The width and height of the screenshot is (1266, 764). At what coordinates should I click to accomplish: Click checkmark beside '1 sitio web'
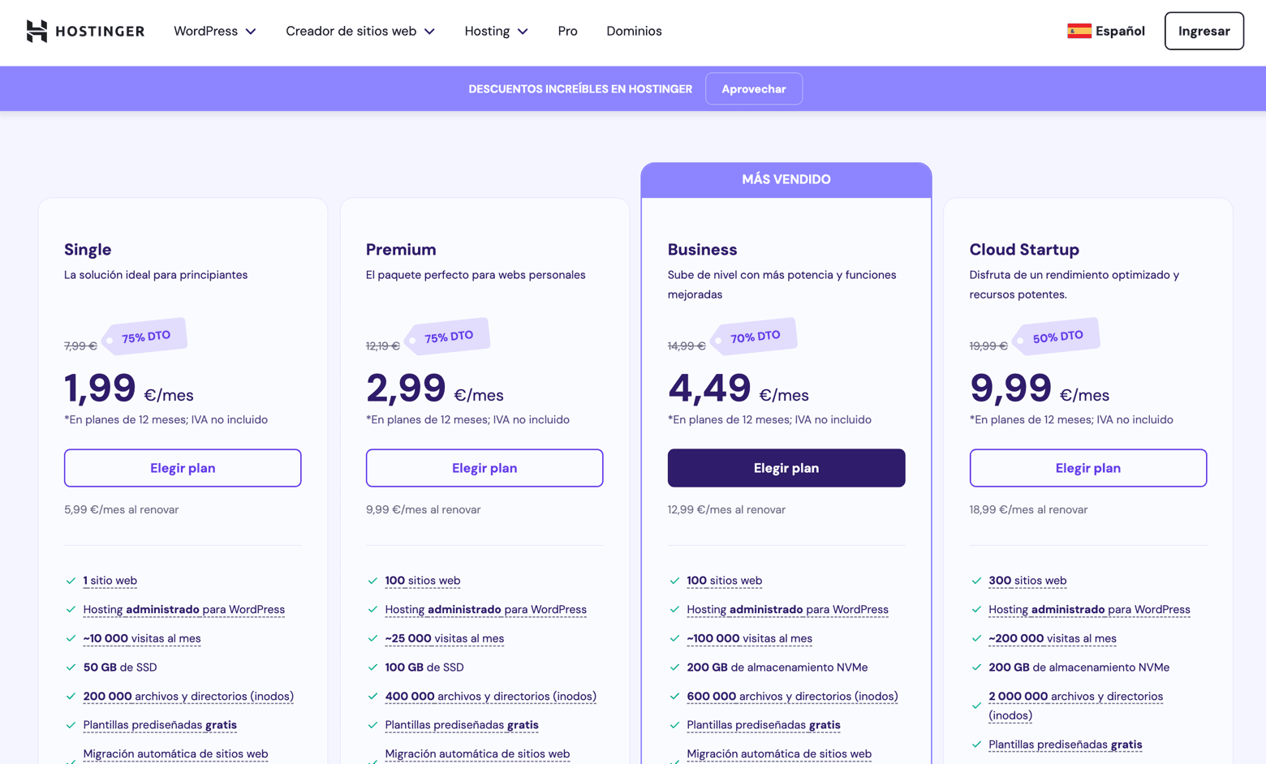[71, 581]
